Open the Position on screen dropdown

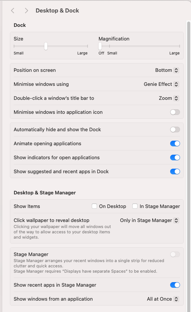click(x=167, y=70)
